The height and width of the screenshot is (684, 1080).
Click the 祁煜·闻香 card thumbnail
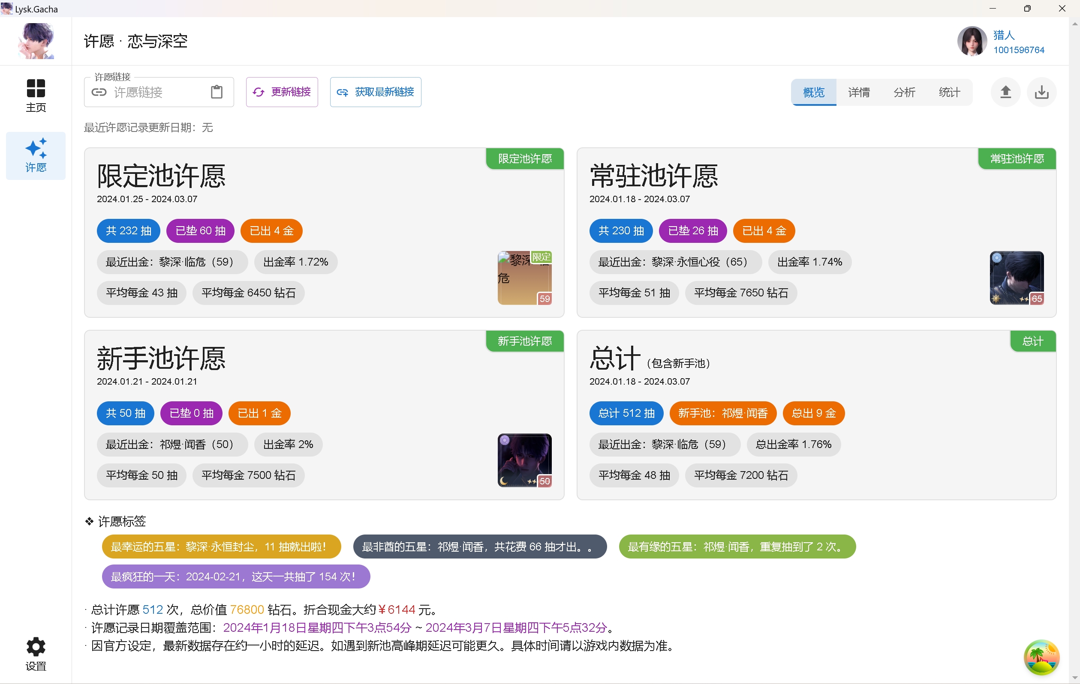click(x=524, y=460)
